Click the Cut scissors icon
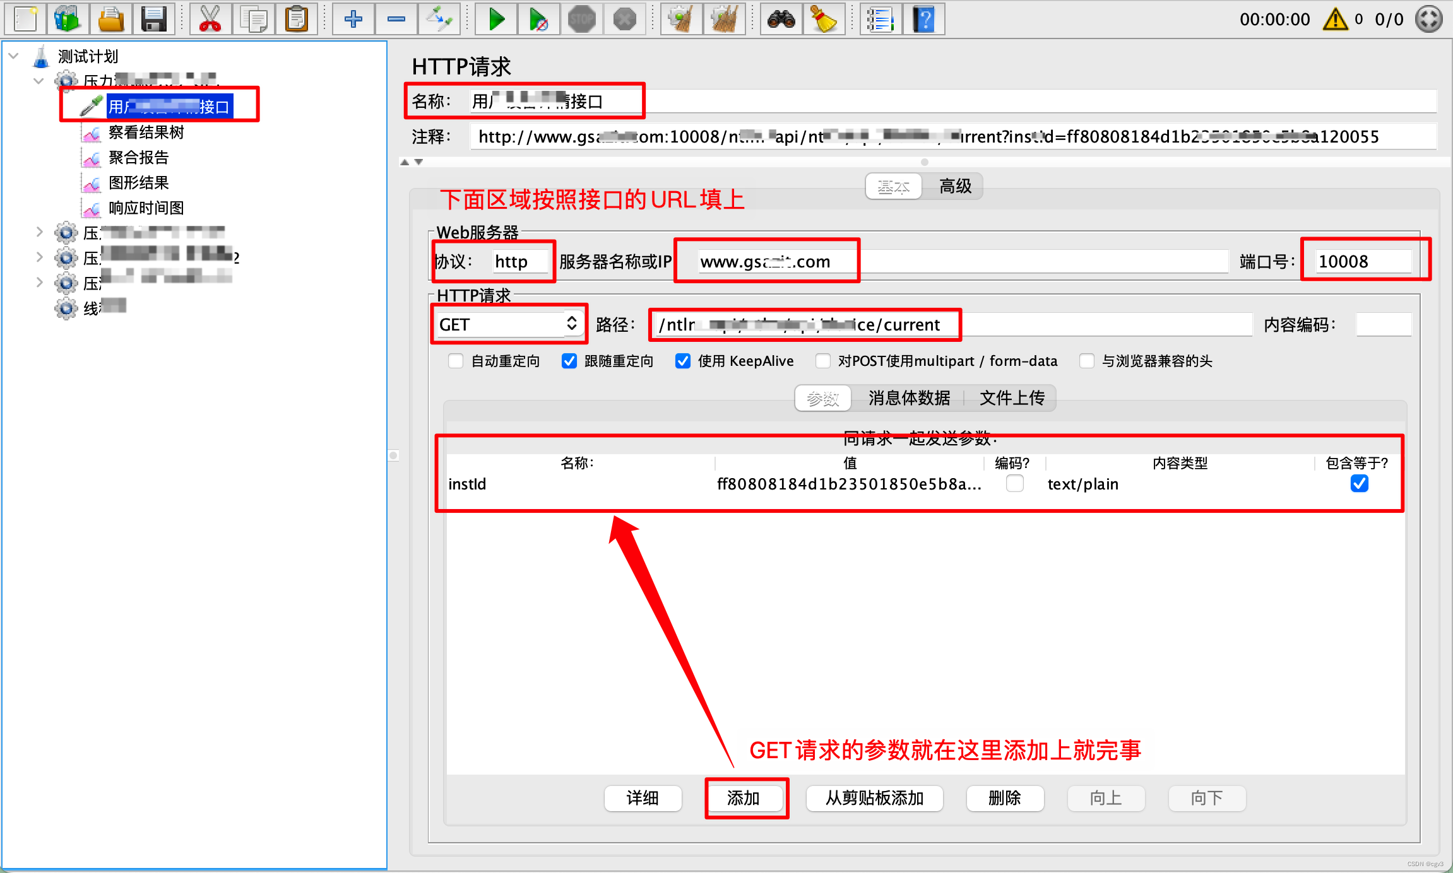The width and height of the screenshot is (1453, 873). 210,20
